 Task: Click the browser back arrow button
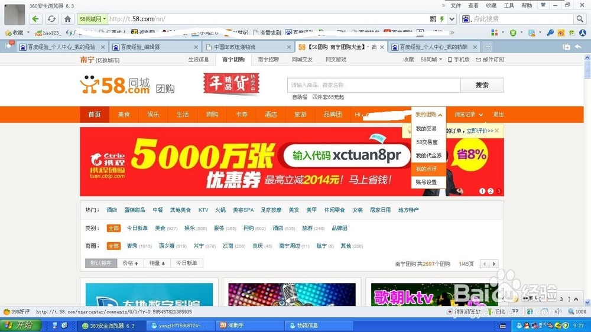[x=35, y=19]
